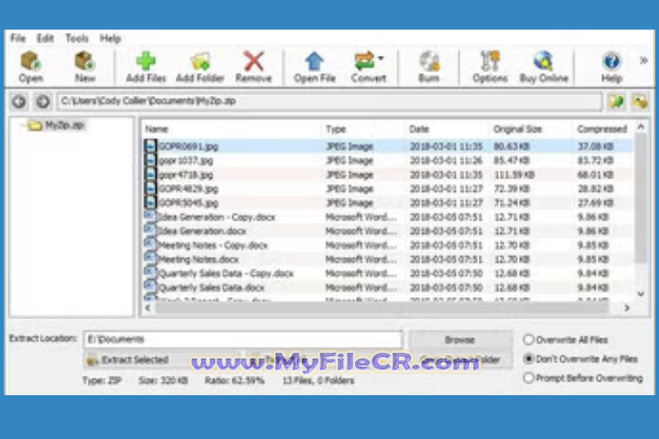Click the Add Folder toolbar icon
This screenshot has height=439, width=659.
coord(200,67)
